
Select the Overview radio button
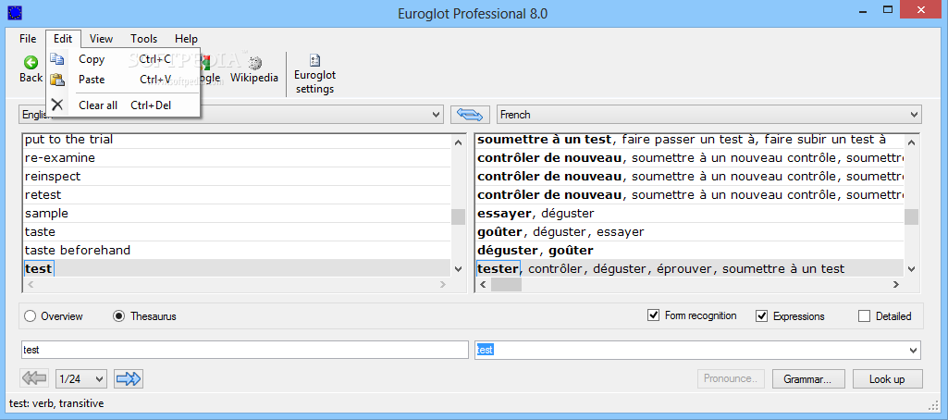29,316
